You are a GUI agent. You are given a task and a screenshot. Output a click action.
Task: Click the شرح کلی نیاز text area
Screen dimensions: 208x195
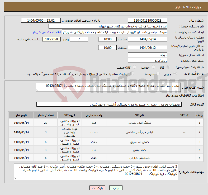click(108, 87)
